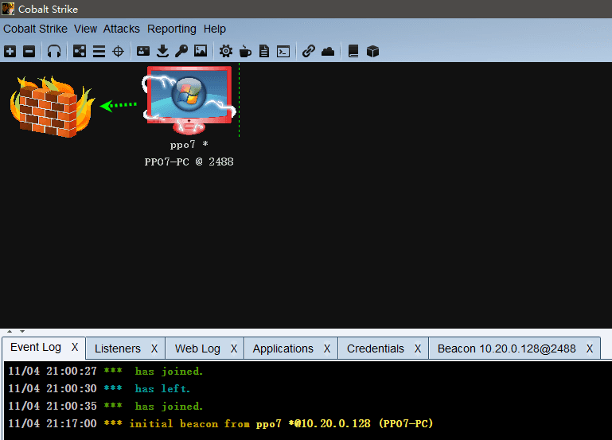Disconnect from team server (minus icon)
This screenshot has width=612, height=440.
point(29,51)
